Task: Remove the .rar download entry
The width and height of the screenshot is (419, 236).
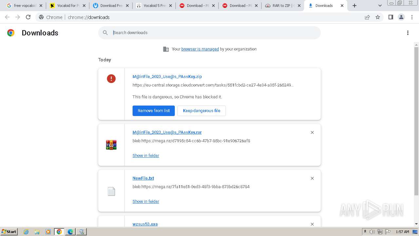Action: pyautogui.click(x=312, y=132)
